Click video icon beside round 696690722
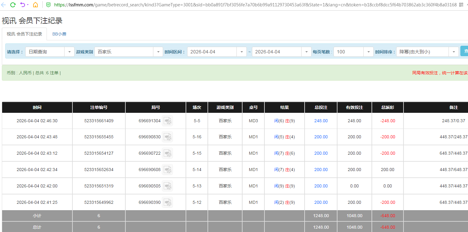Screen dimensions: 468x232 [168, 153]
